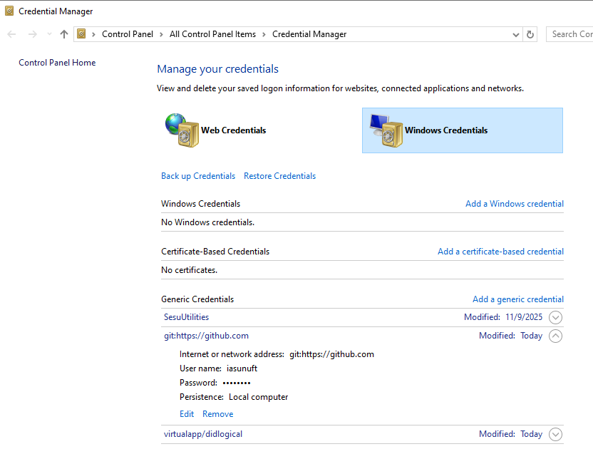
Task: Expand the SesuUtilities credential entry
Action: coord(556,318)
